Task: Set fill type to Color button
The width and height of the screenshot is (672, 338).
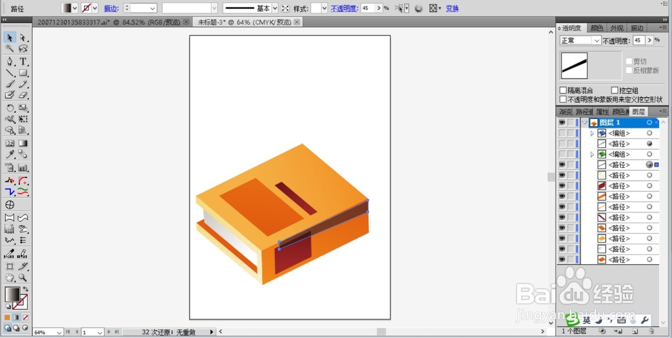Action: point(7,317)
